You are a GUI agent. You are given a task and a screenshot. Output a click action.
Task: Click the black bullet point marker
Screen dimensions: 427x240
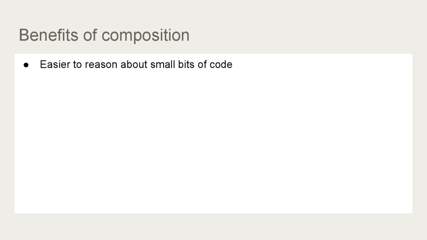pos(26,65)
